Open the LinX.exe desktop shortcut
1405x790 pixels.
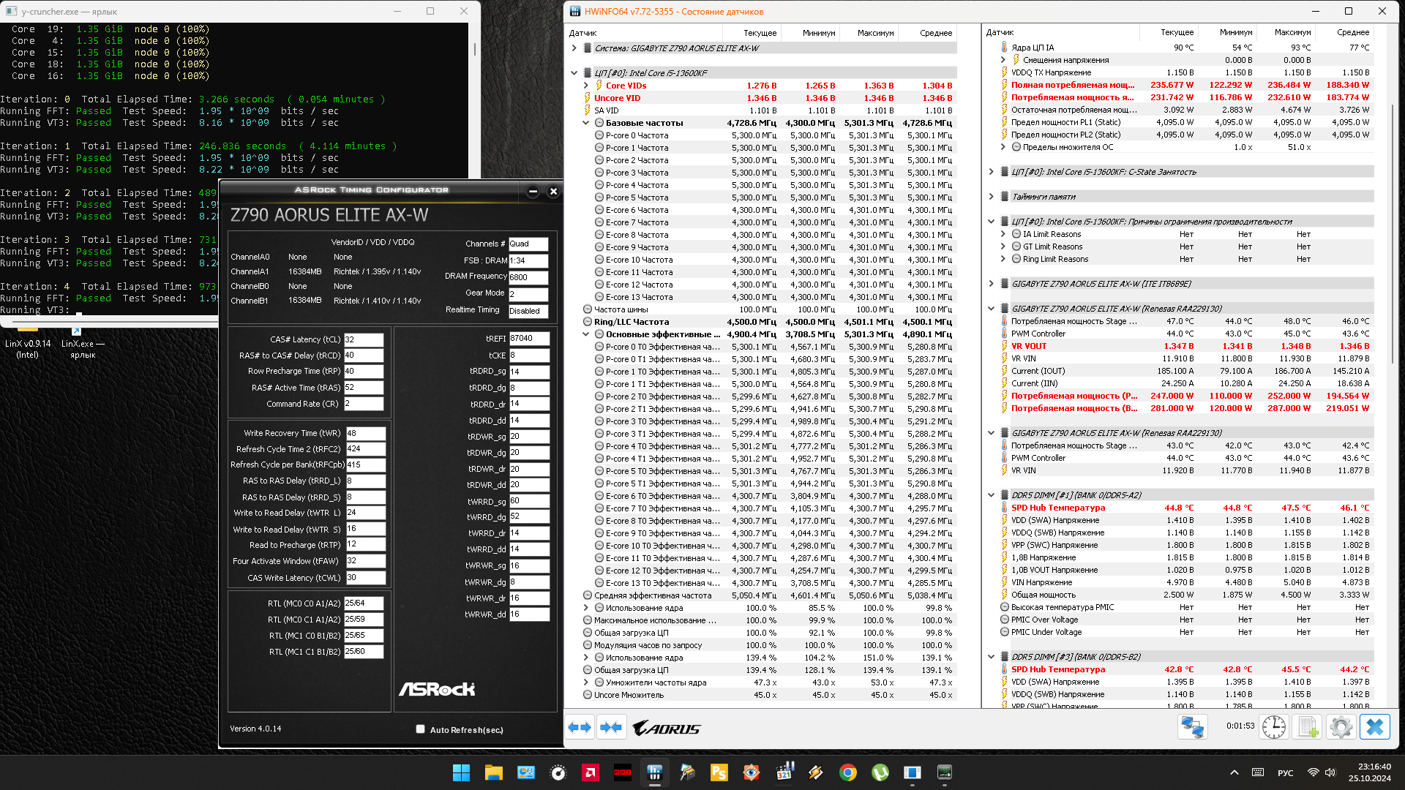[82, 344]
